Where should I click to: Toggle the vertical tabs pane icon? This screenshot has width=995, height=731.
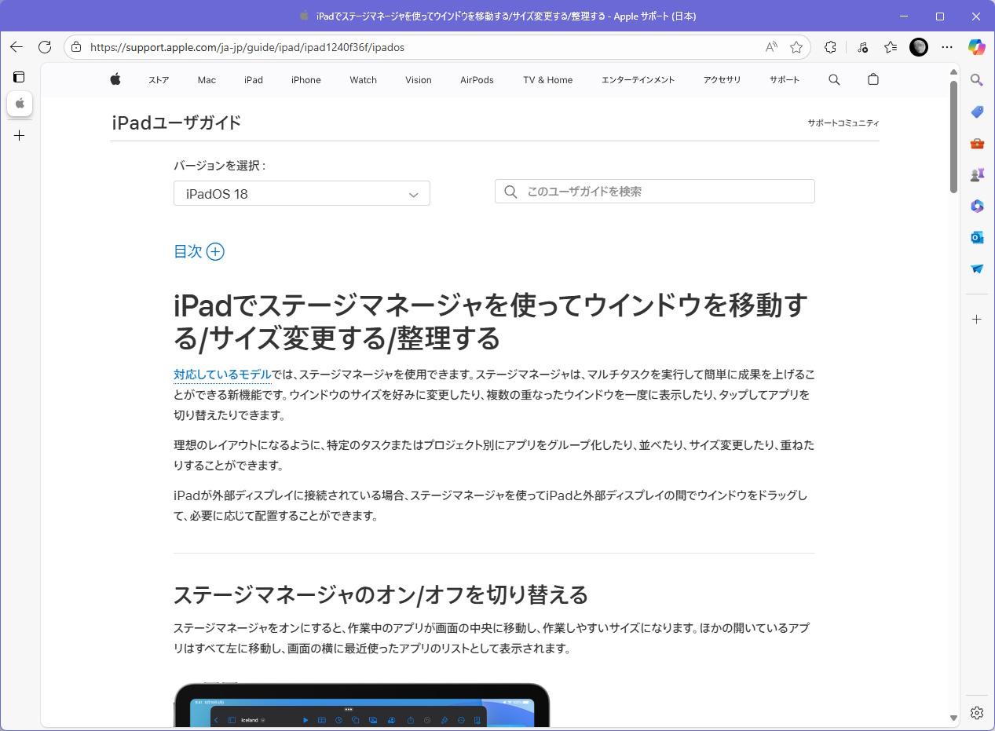click(x=19, y=76)
